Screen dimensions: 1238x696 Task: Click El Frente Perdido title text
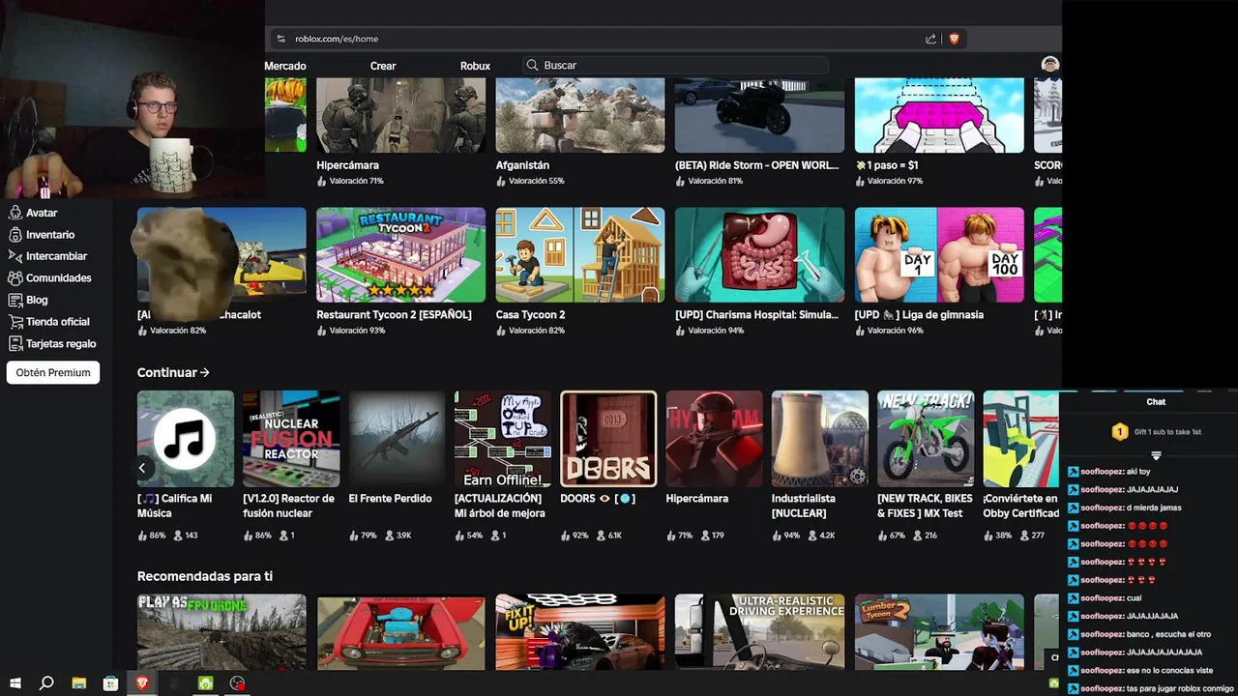coord(390,499)
